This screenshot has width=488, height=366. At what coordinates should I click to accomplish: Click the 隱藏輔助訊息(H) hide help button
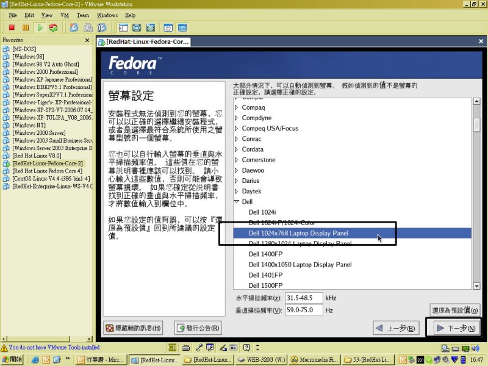(x=133, y=328)
